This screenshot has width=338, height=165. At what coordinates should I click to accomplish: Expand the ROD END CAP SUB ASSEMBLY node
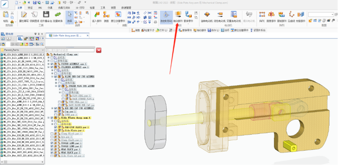(x=52, y=108)
